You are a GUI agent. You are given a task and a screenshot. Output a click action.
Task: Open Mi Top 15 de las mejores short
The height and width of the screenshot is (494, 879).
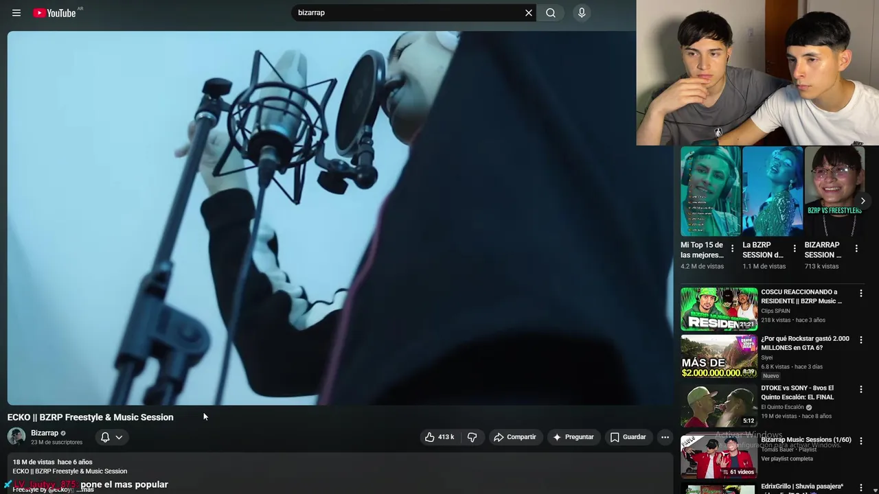[x=710, y=191]
